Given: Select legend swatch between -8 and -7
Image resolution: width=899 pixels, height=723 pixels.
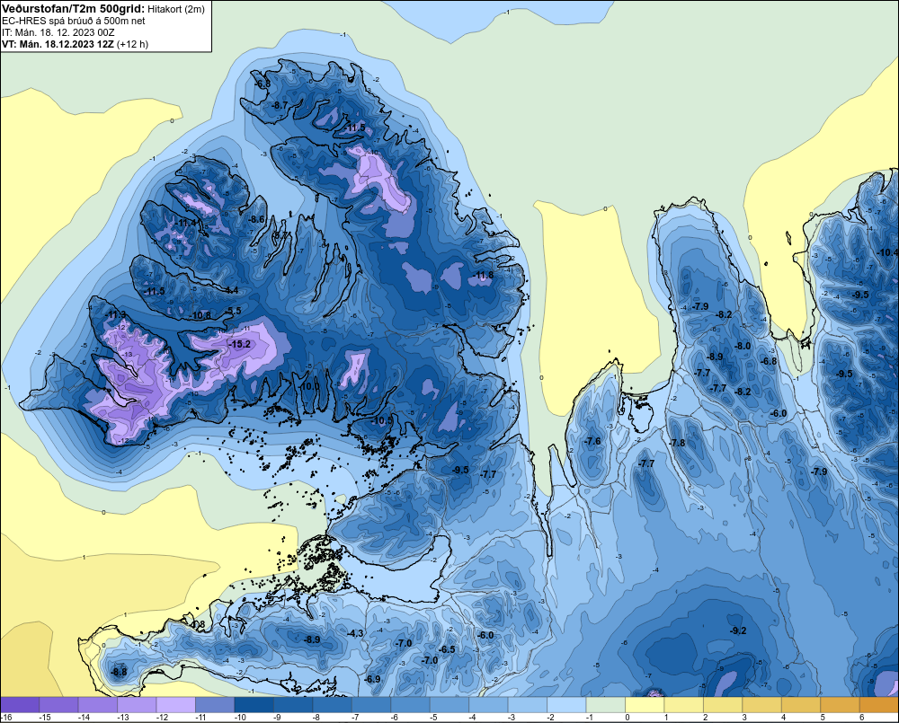Looking at the screenshot, I should click(x=332, y=705).
